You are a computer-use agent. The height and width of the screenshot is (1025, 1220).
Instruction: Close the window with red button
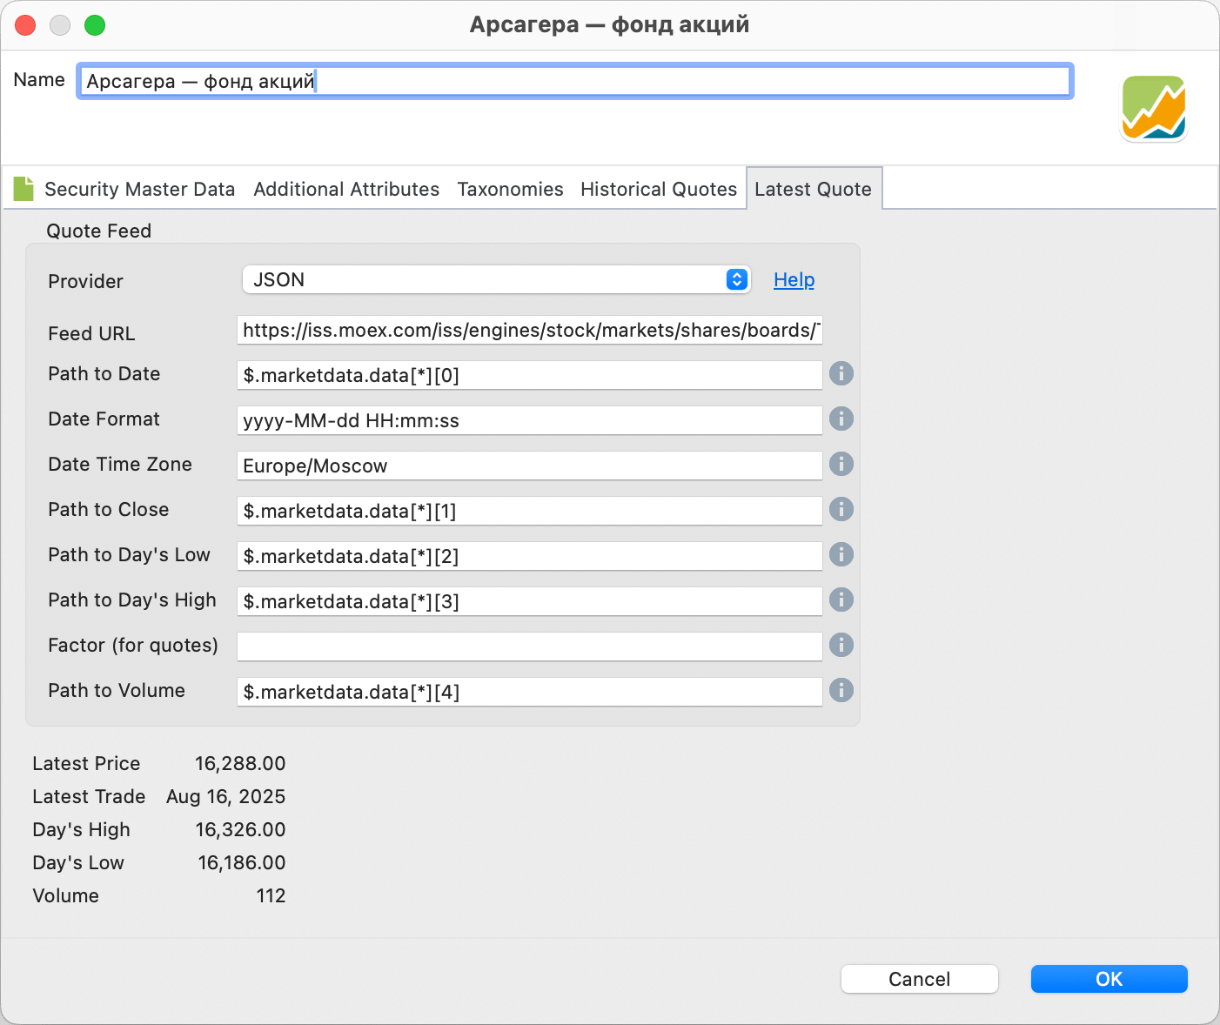point(25,25)
